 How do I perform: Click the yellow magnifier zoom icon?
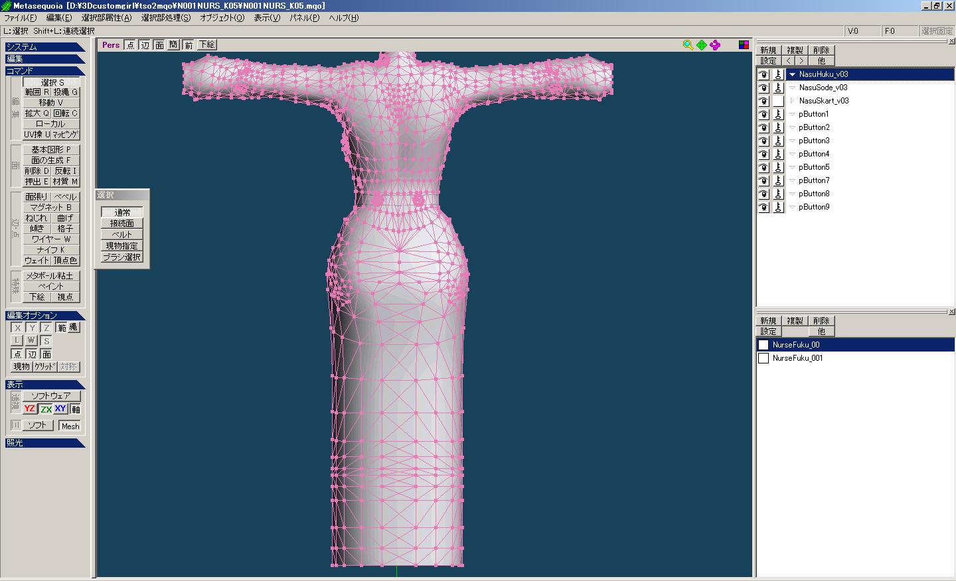[x=688, y=44]
